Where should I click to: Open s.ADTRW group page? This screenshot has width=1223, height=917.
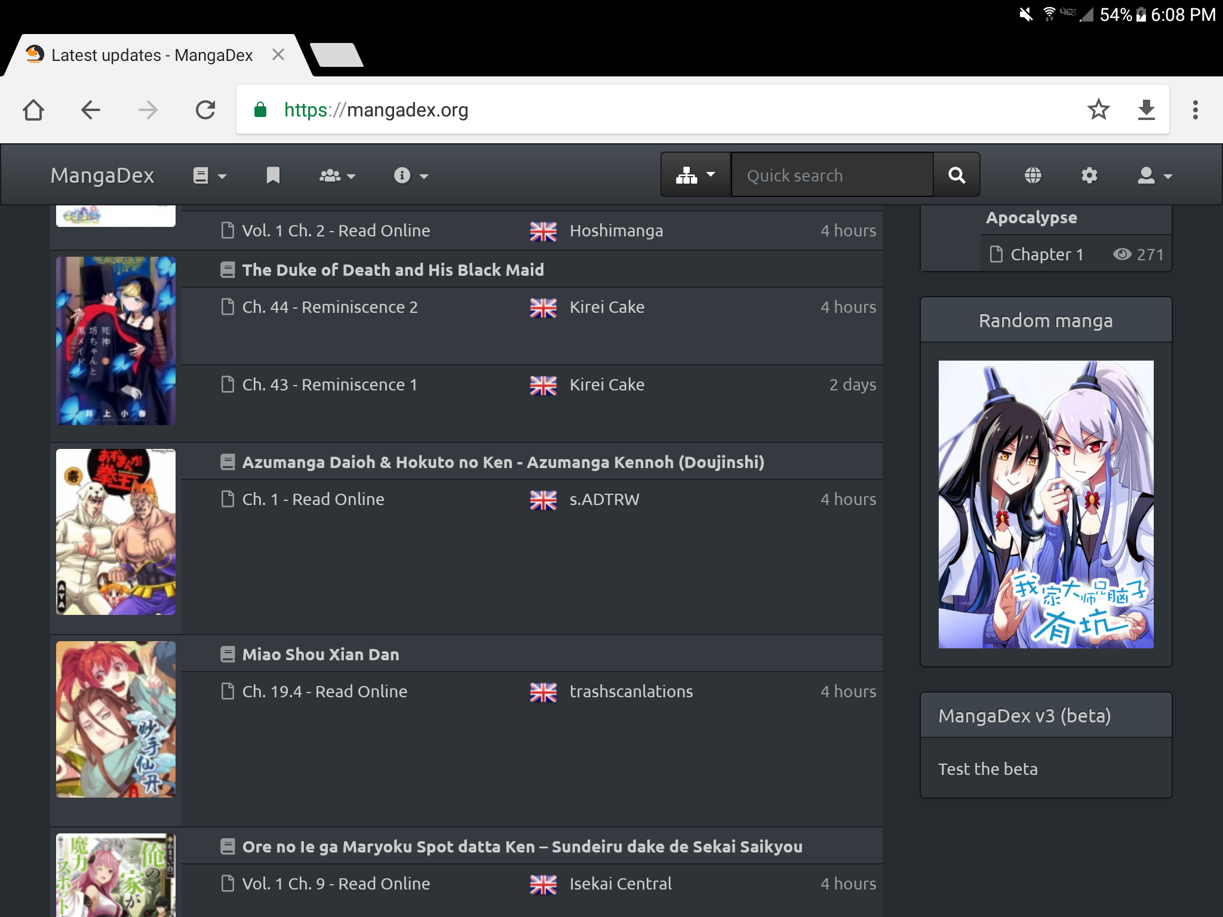point(604,499)
